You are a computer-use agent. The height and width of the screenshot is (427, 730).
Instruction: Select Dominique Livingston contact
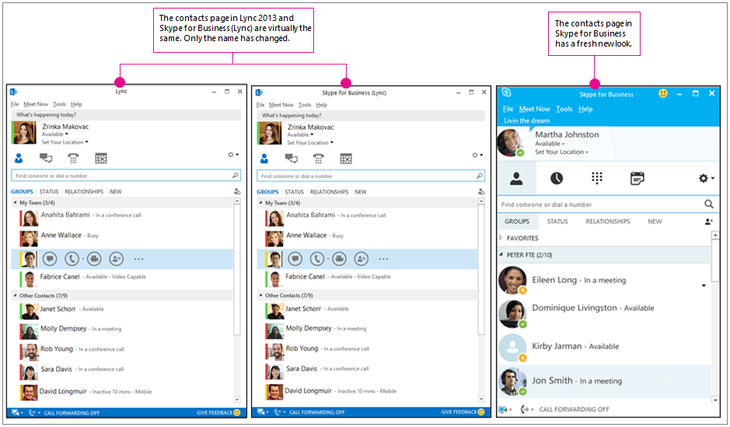pos(604,314)
